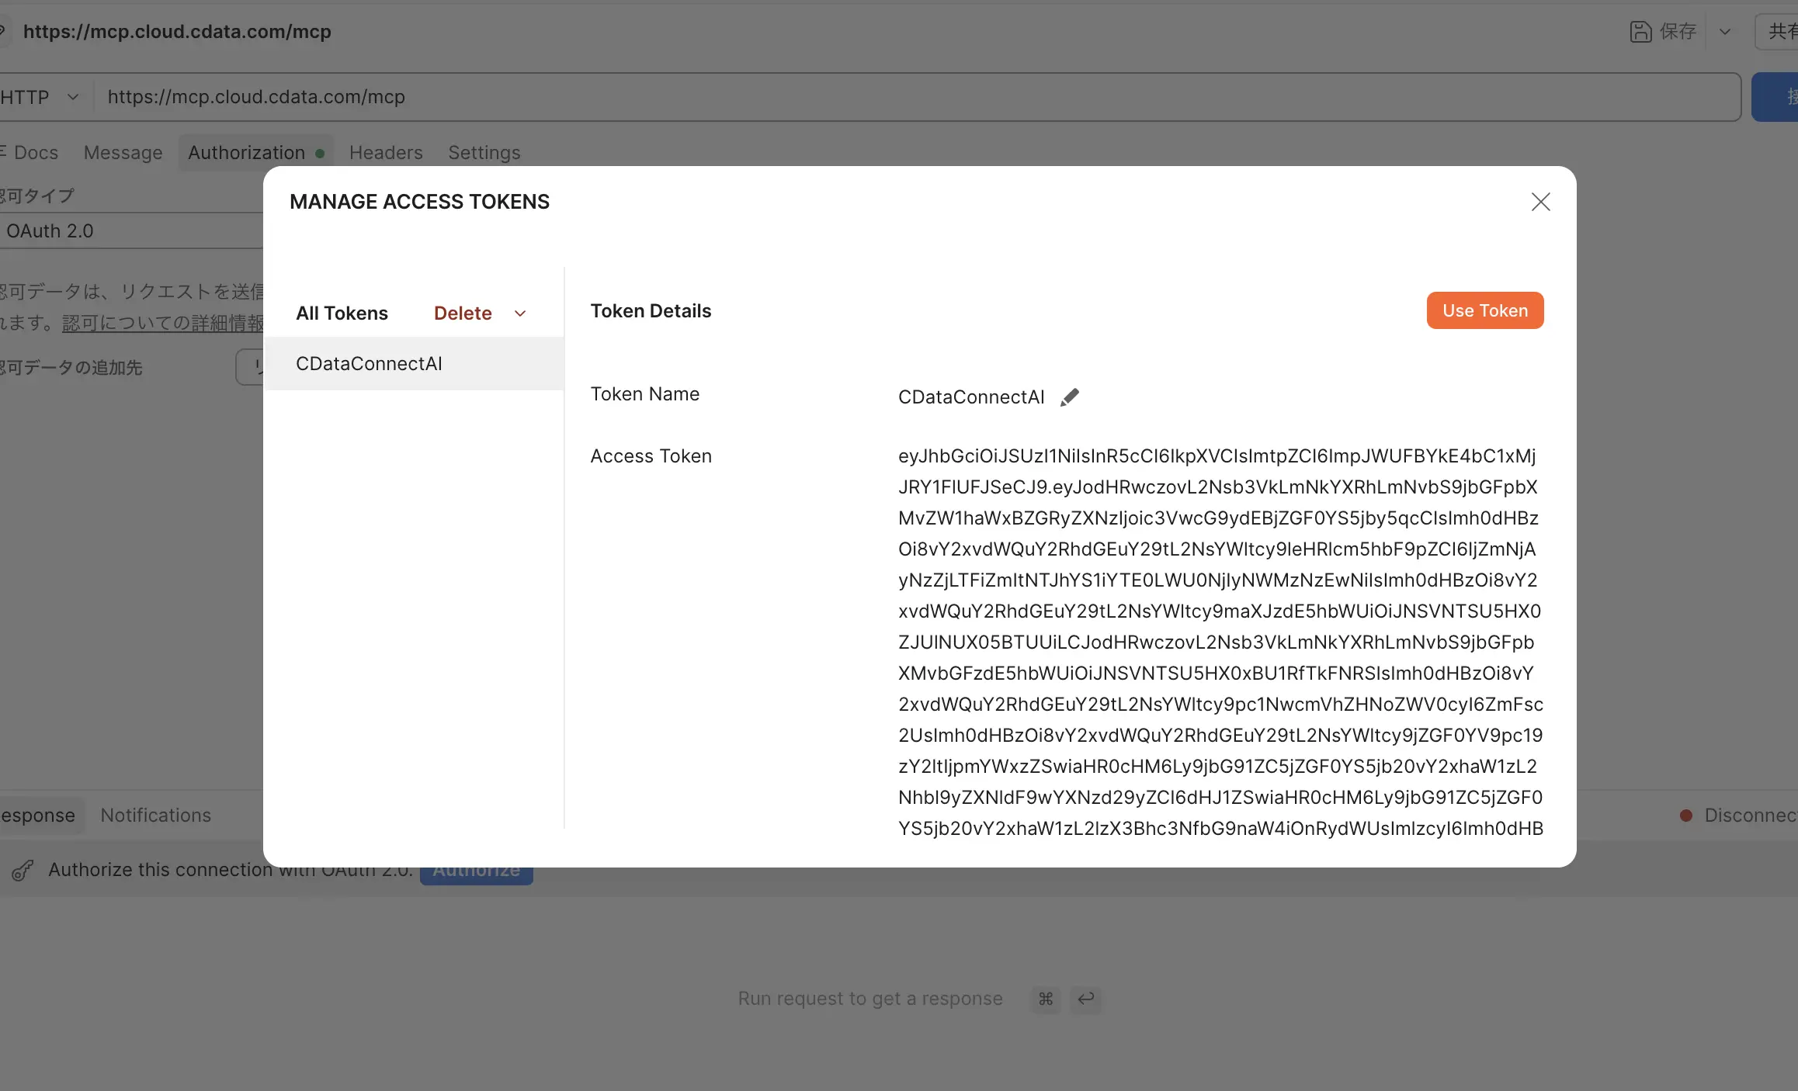Click the Delete tokens text button
The width and height of the screenshot is (1798, 1091).
[463, 313]
